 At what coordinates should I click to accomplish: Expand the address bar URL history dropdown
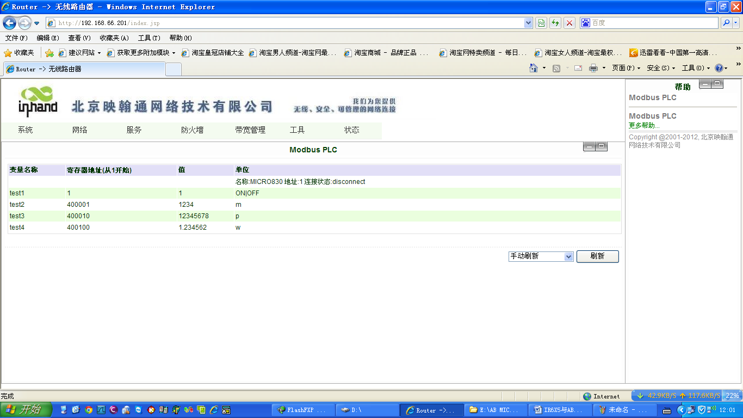point(528,23)
